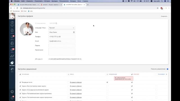Image resolution: width=180 pixels, height=101 pixels.
Task: Open the Chrome three-dot menu
Action: point(169,8)
